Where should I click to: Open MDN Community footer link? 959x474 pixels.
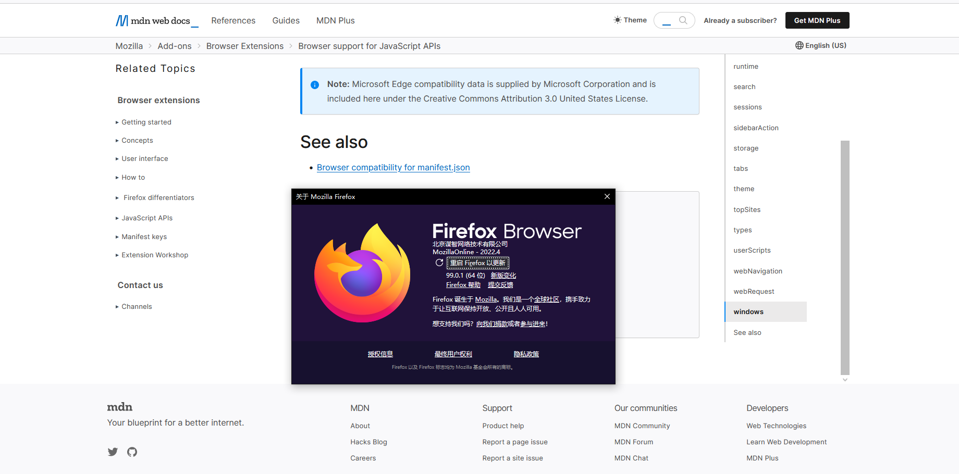pos(642,426)
